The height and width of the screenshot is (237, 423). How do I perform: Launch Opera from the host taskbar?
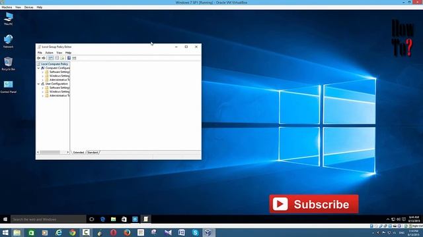tap(113, 232)
